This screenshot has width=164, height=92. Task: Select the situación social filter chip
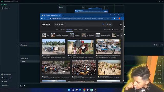(x=104, y=35)
